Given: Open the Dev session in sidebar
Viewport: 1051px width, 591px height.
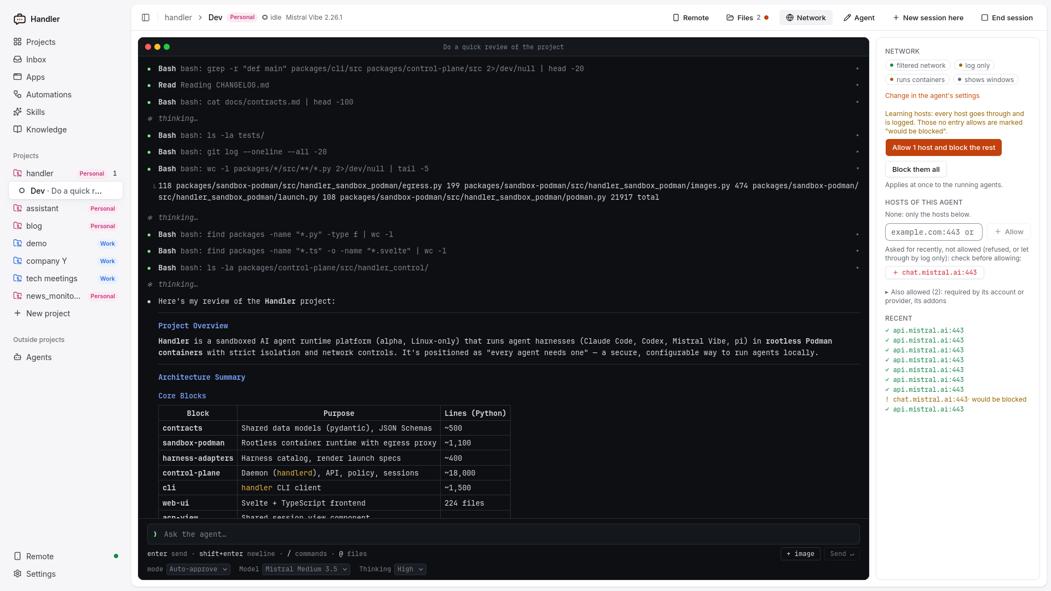Looking at the screenshot, I should pos(66,191).
